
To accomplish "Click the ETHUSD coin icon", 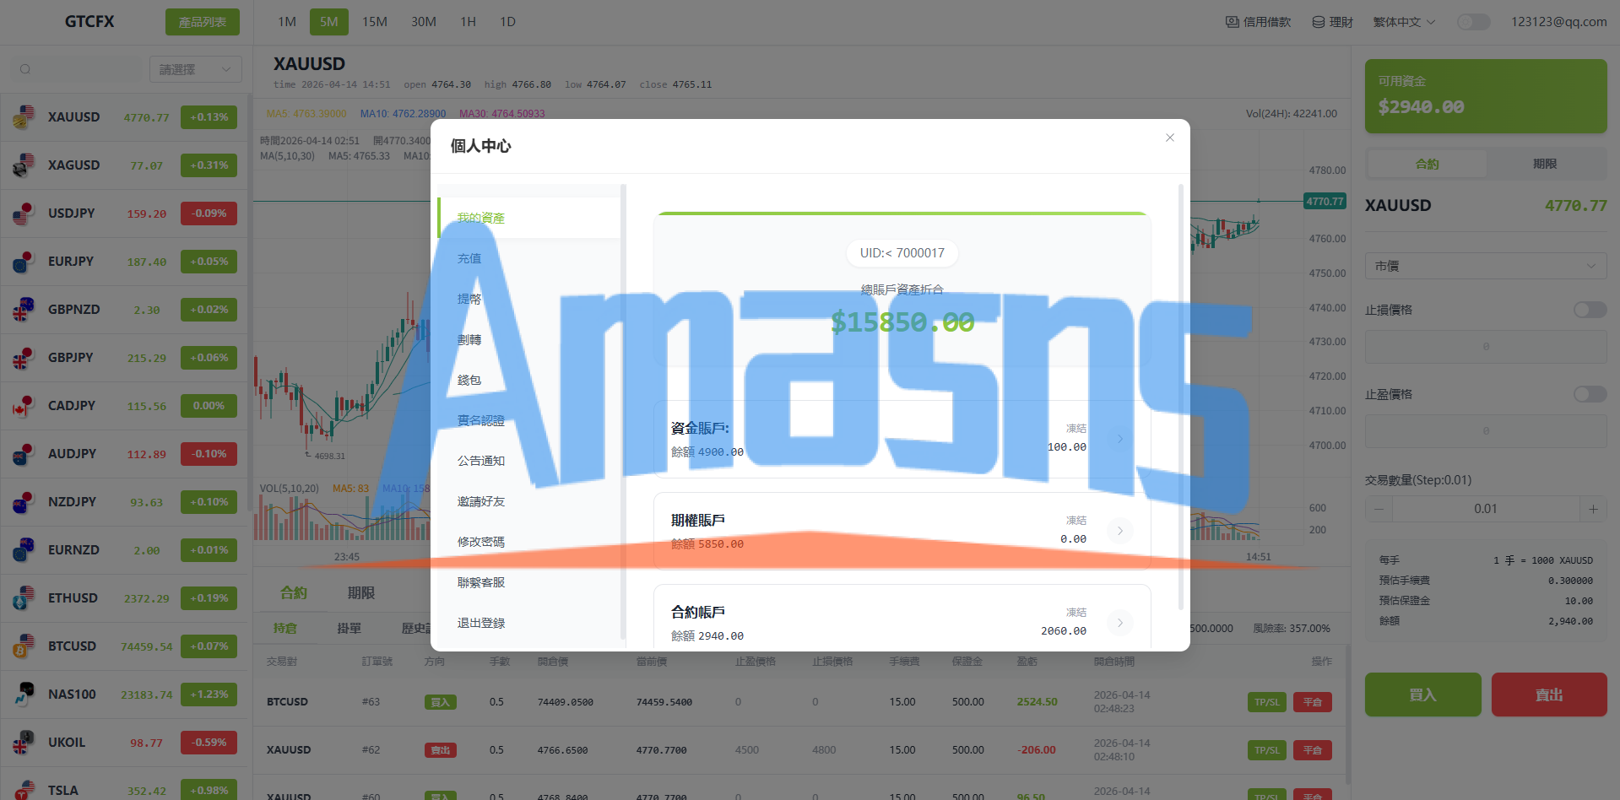I will 24,598.
